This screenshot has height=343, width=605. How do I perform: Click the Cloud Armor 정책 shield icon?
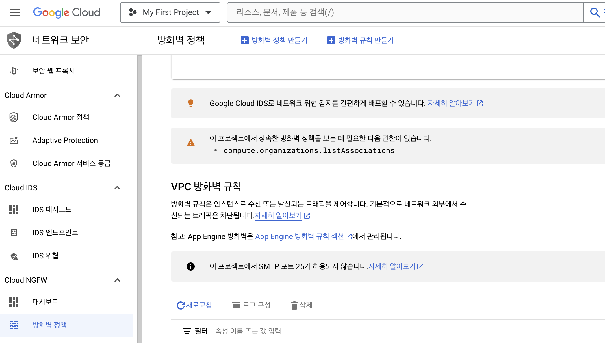(x=14, y=117)
